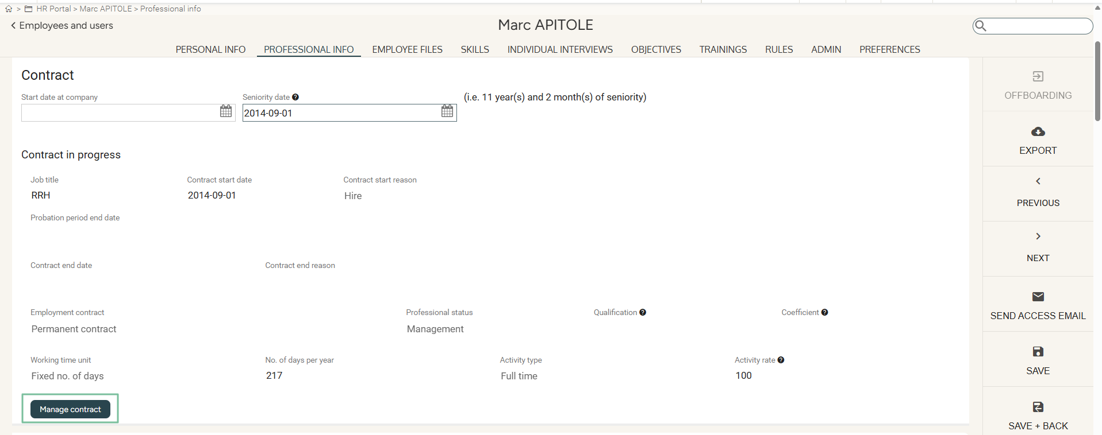The image size is (1102, 435).
Task: Click the vertical page scrollbar
Action: coord(1097,80)
